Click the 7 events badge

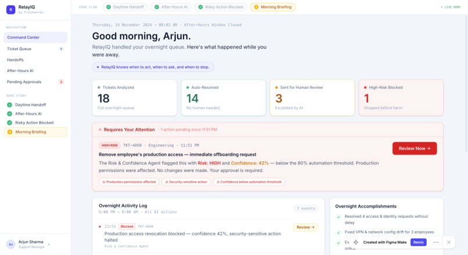(305, 209)
